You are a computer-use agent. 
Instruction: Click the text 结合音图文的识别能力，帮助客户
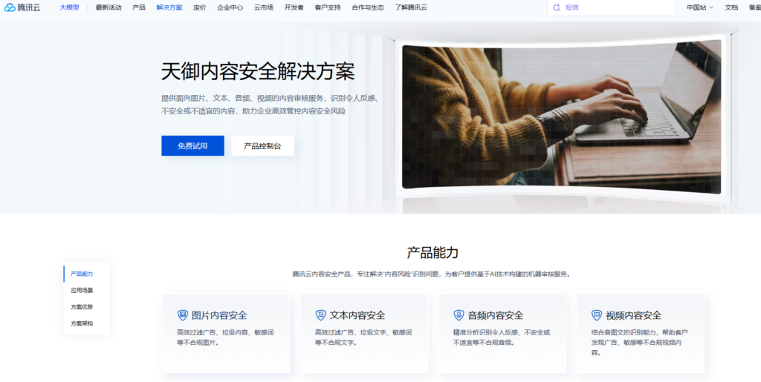click(x=640, y=332)
